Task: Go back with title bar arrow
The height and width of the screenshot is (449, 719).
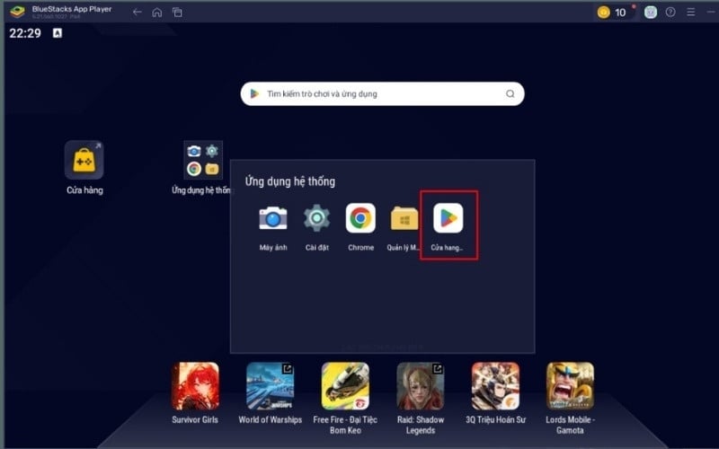Action: (137, 13)
